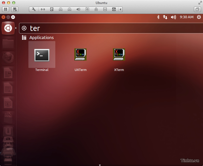Open the virtual machine snapshots button
This screenshot has width=203, height=166.
click(15, 9)
